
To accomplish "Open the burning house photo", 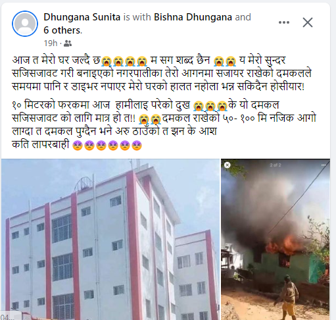I will tap(276, 239).
